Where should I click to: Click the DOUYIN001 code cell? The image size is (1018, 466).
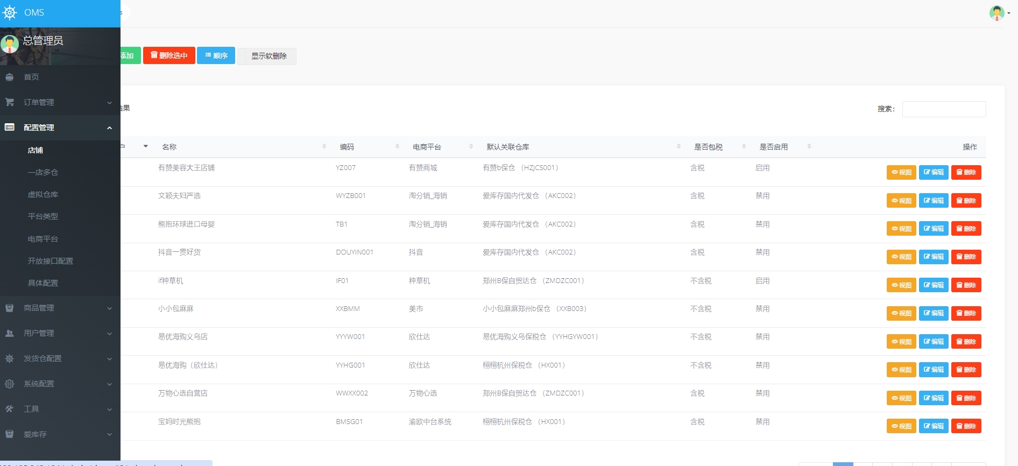pos(355,252)
